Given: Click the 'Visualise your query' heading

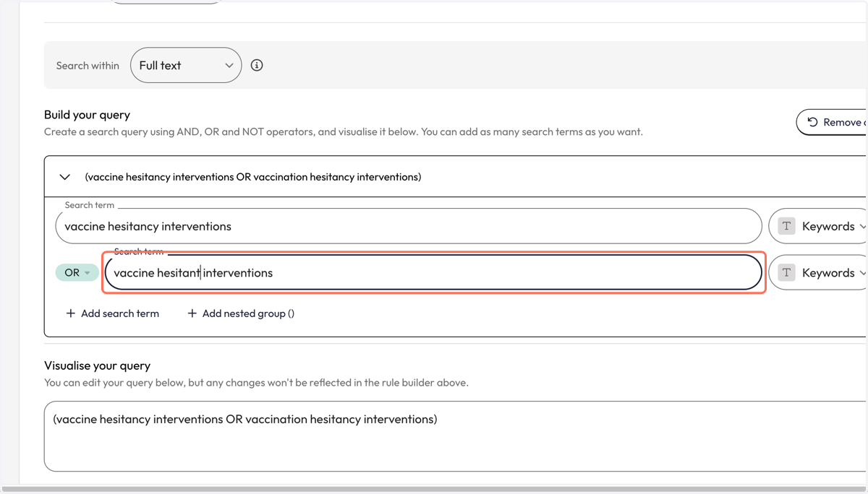Looking at the screenshot, I should (x=97, y=365).
